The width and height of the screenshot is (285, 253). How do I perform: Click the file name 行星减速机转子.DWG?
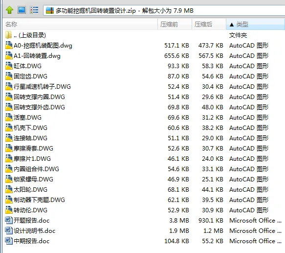(42, 87)
